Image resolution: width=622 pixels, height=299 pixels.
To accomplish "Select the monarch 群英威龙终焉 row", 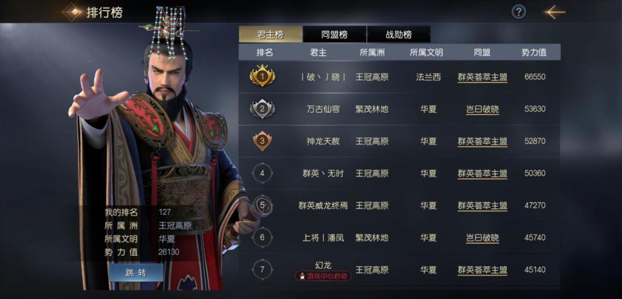I will (x=400, y=206).
